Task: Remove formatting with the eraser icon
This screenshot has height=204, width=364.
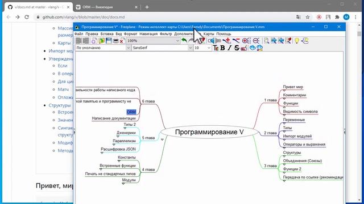Action: (x=244, y=48)
